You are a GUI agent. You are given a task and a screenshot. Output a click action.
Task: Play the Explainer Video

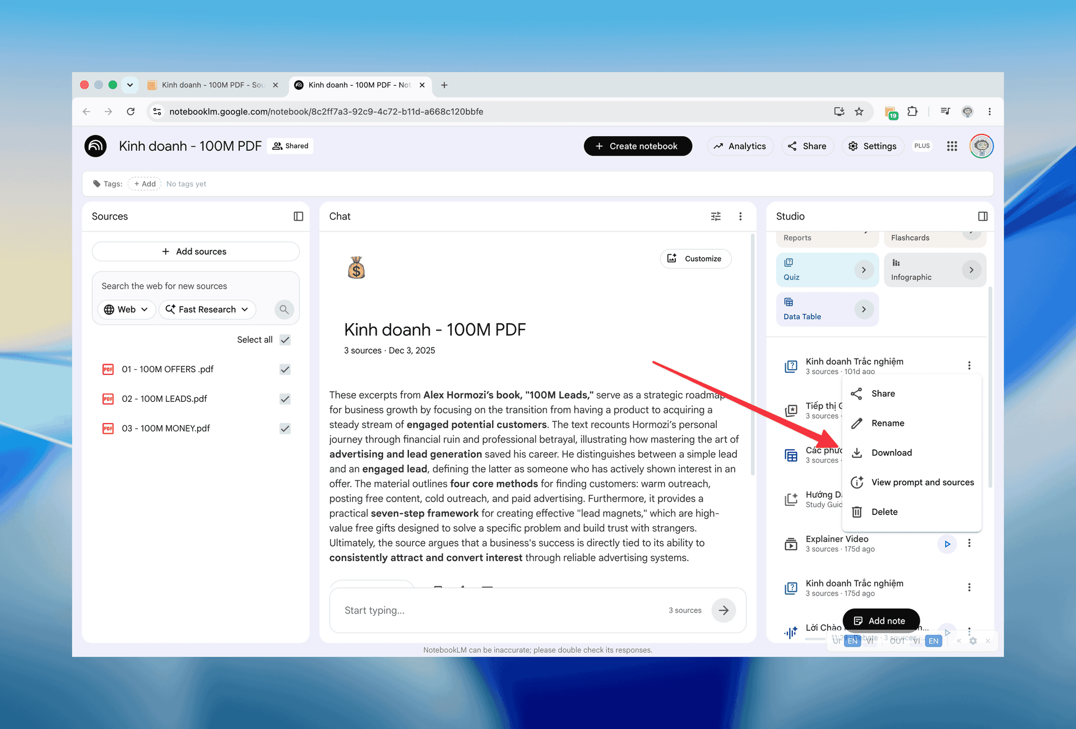[x=947, y=544]
